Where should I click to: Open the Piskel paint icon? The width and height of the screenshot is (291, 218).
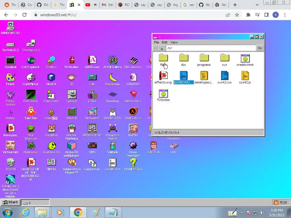pyautogui.click(x=11, y=79)
